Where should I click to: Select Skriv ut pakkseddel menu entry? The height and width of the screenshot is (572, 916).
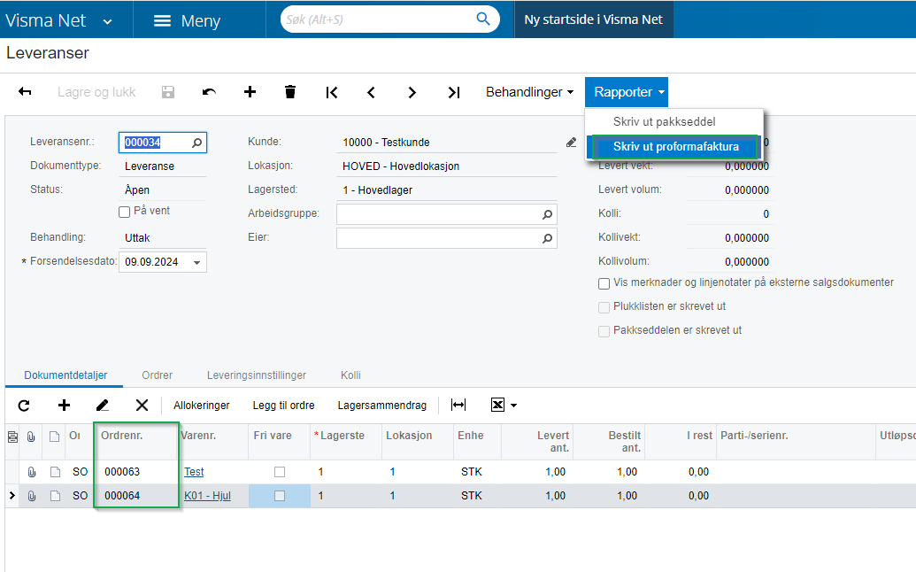664,122
